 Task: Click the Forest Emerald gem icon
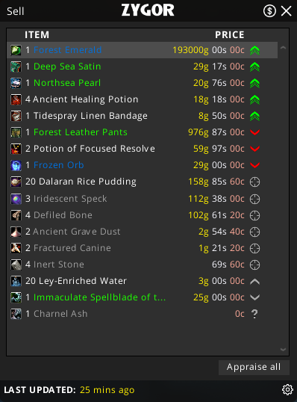16,50
